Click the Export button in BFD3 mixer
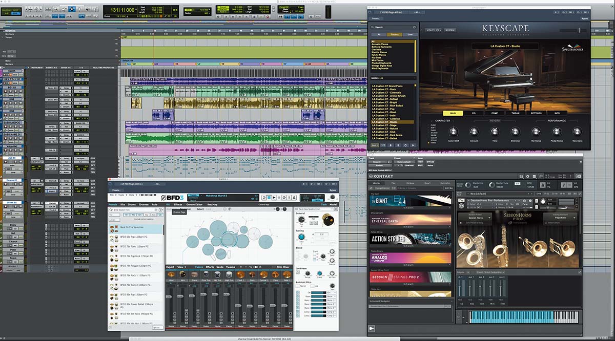 pos(170,267)
